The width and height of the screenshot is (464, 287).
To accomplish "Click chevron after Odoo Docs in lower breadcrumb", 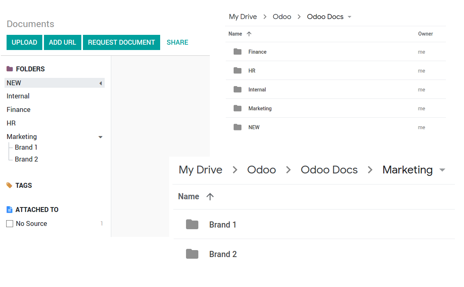I will point(370,170).
